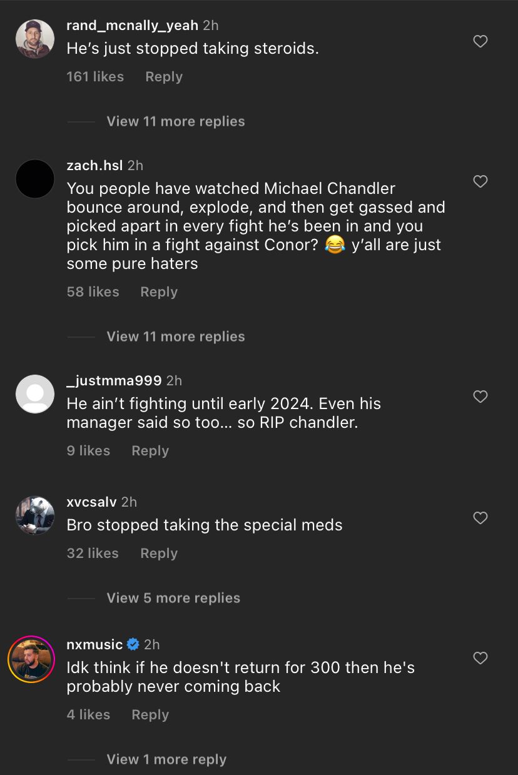
Task: Open zach.hsl's black profile avatar
Action: 34,179
